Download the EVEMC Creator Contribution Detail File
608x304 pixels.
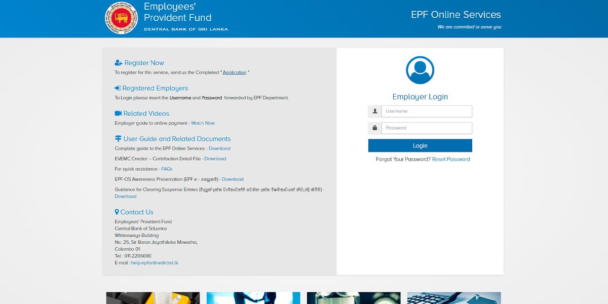(215, 159)
